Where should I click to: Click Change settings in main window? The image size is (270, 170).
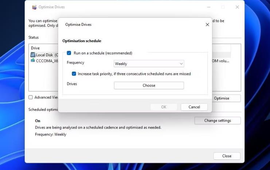click(x=218, y=121)
